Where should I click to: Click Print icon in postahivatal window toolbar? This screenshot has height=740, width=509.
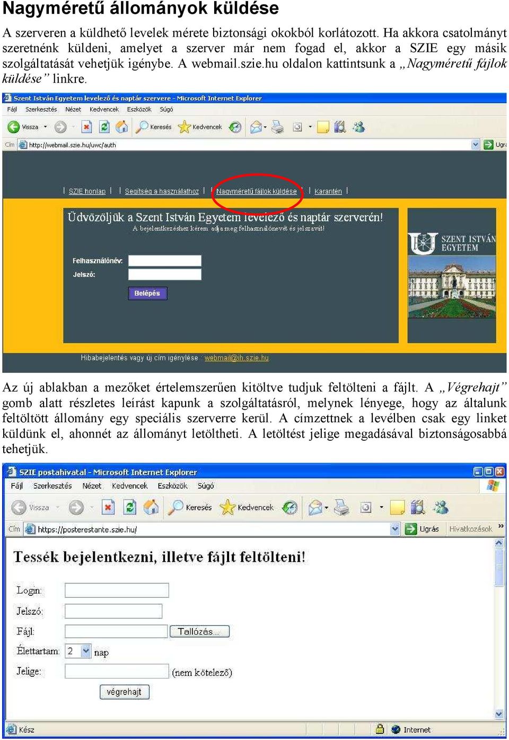pyautogui.click(x=342, y=507)
